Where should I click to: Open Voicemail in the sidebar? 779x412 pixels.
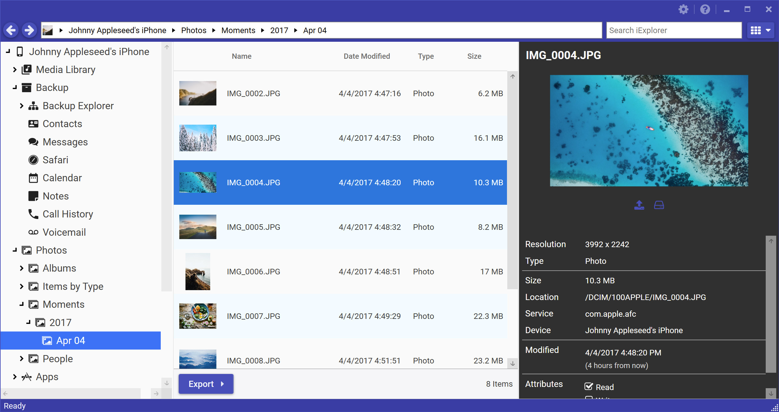point(64,232)
